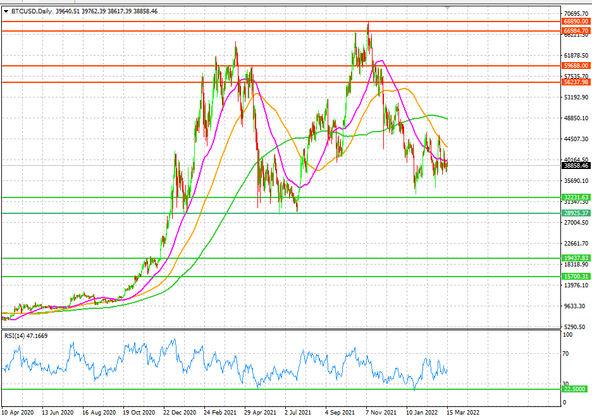Click the 44507.30 price axis value

(x=576, y=139)
